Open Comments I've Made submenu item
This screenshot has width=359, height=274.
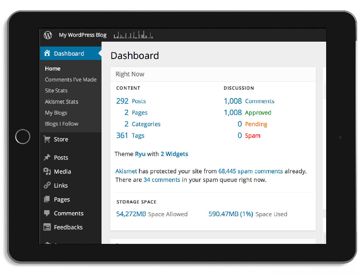[71, 79]
